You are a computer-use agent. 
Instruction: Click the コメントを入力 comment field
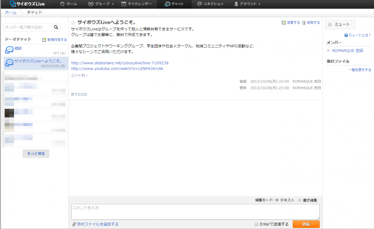pos(195,211)
